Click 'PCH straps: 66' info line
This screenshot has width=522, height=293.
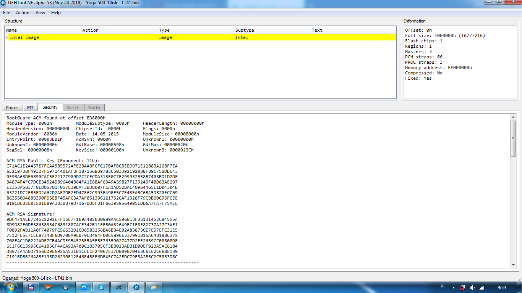[x=424, y=57]
